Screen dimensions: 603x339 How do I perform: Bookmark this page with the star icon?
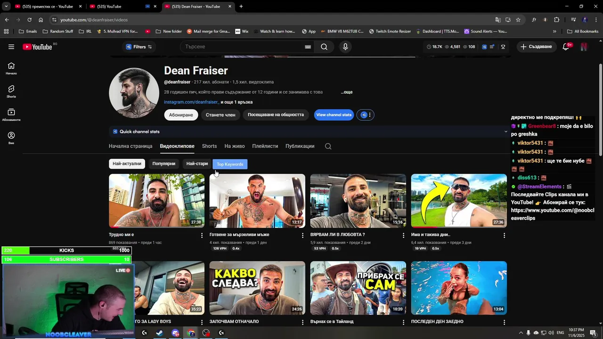(518, 20)
